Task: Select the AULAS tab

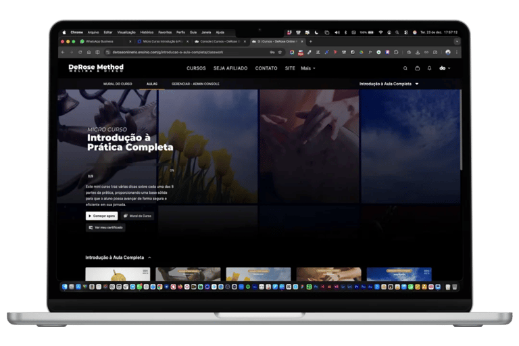Action: pyautogui.click(x=152, y=84)
